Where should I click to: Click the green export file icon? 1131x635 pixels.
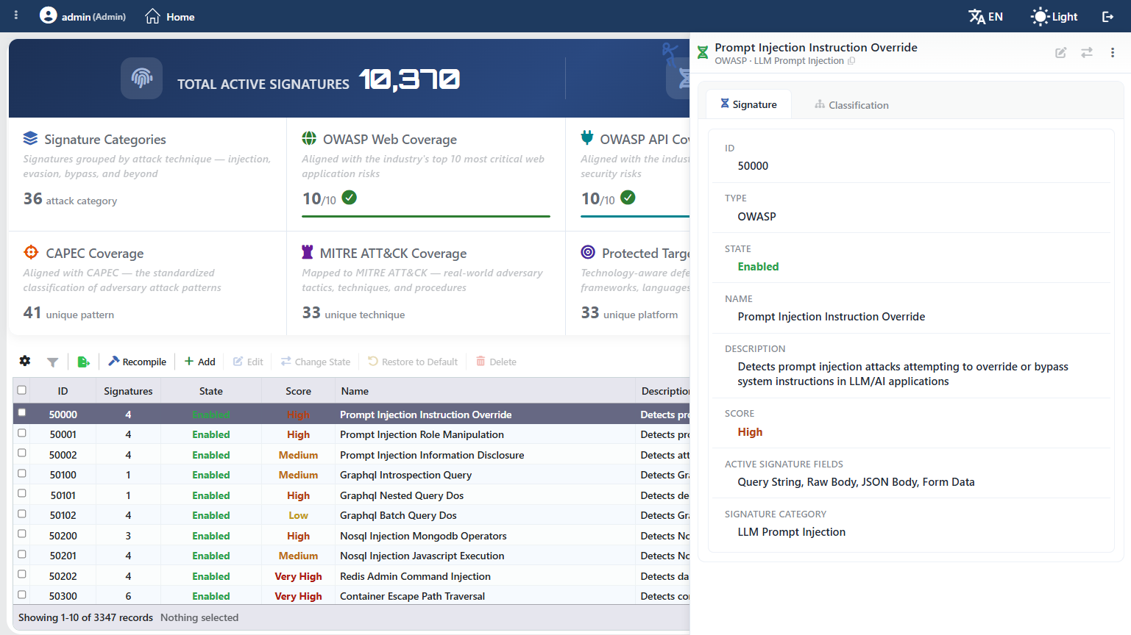pos(84,362)
